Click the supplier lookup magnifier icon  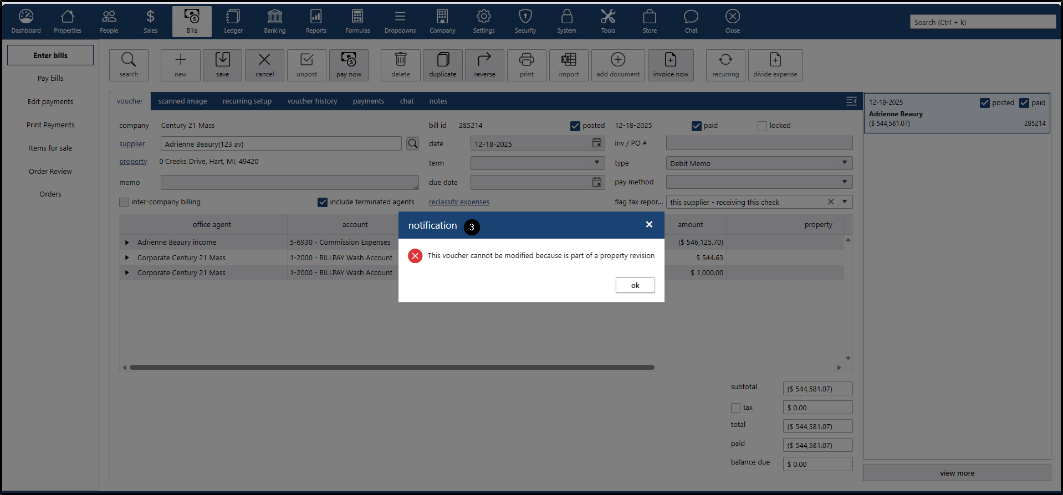click(413, 144)
